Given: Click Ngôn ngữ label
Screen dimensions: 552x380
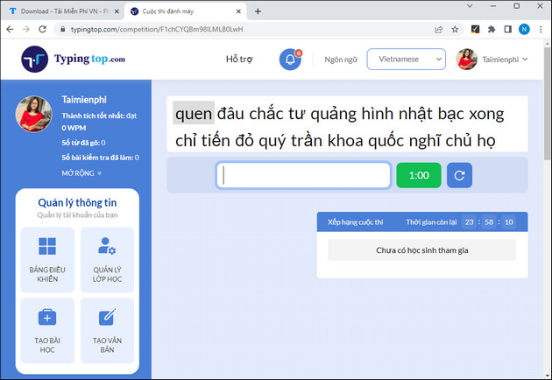Looking at the screenshot, I should tap(341, 60).
